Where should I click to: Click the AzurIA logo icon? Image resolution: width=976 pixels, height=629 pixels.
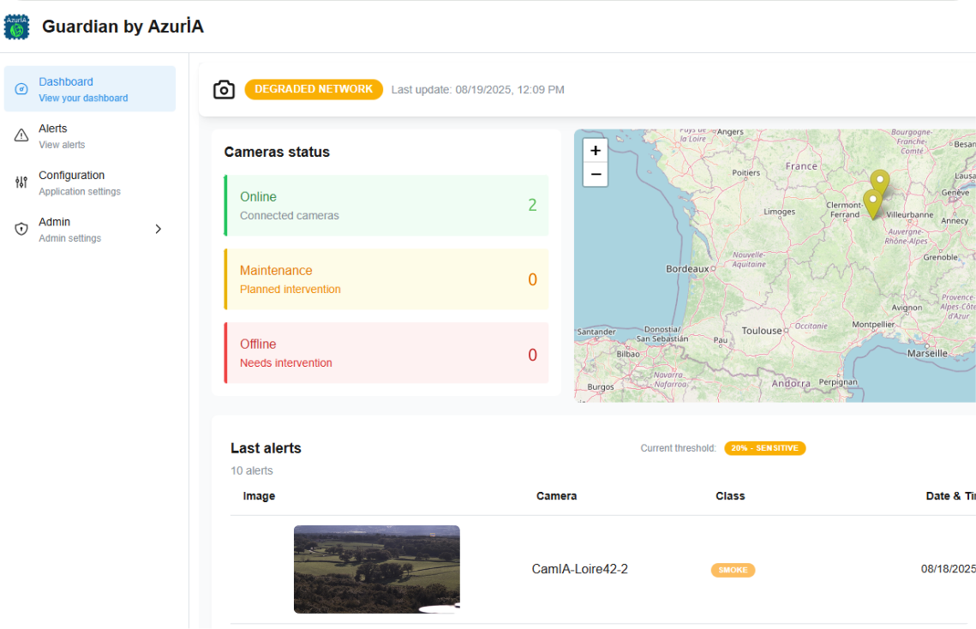coord(16,27)
